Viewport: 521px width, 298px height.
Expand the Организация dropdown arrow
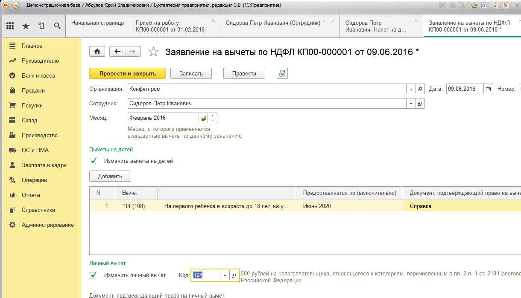tap(411, 89)
